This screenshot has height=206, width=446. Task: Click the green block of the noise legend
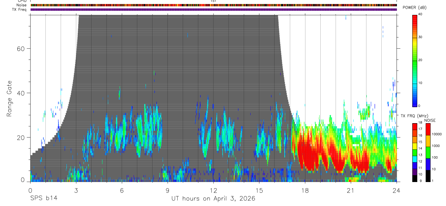click(x=429, y=152)
